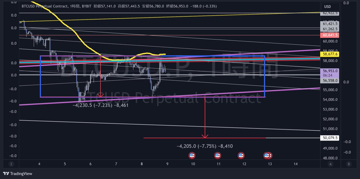Click the TradingView logo

[x=17, y=174]
